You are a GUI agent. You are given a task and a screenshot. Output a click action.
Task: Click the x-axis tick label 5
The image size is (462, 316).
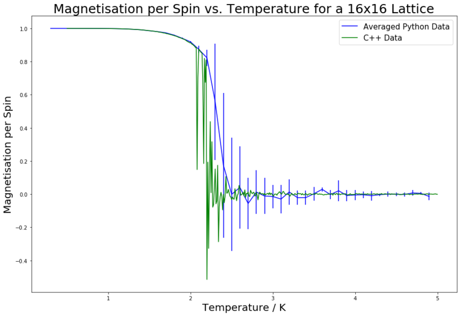438,298
